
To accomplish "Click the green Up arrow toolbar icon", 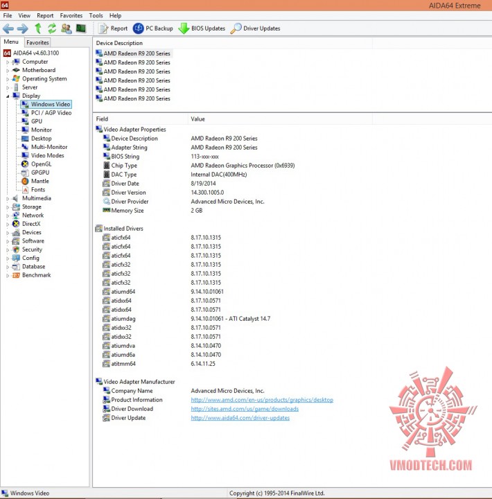I will (x=38, y=28).
